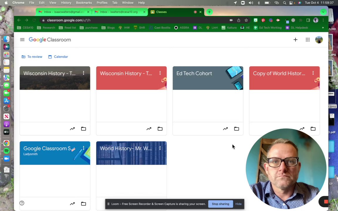The image size is (338, 211).
Task: Reload the page
Action: coord(34,20)
